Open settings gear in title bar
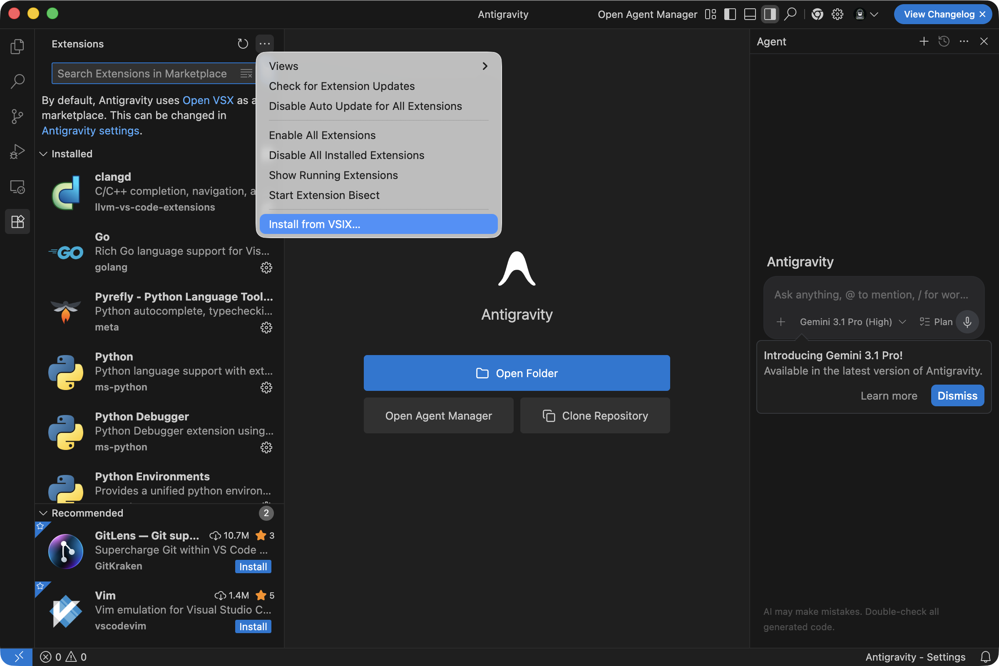The image size is (999, 666). pos(837,15)
